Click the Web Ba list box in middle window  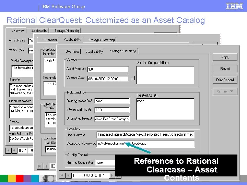(50, 65)
